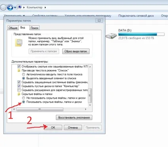Screen dimensions: 168x147
Task: Click the DATA (D:) disk usage bar
Action: [141, 34]
